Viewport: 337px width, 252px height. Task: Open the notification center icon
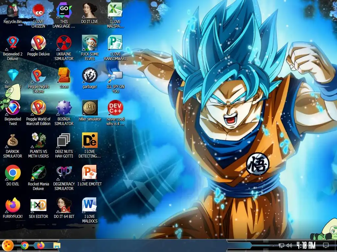(326, 245)
